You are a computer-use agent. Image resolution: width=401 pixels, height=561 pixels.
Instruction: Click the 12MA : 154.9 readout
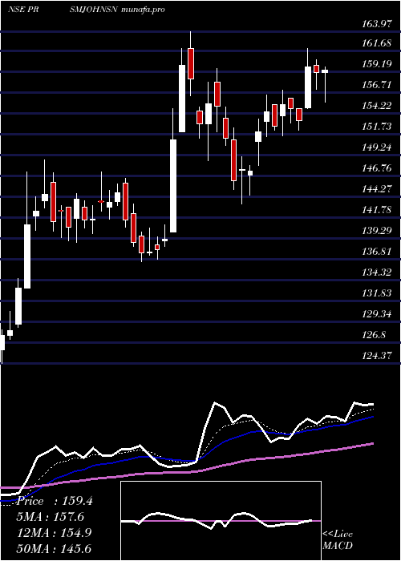point(55,533)
